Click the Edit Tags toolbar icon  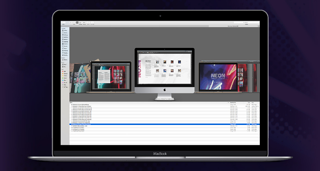92,23
